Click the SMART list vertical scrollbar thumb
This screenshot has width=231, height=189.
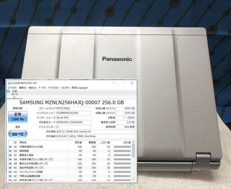(x=133, y=150)
